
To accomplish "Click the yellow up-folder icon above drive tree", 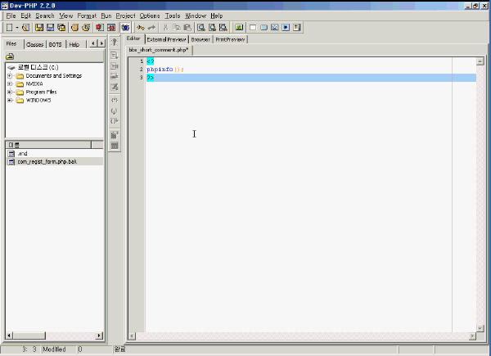I will tap(10, 56).
